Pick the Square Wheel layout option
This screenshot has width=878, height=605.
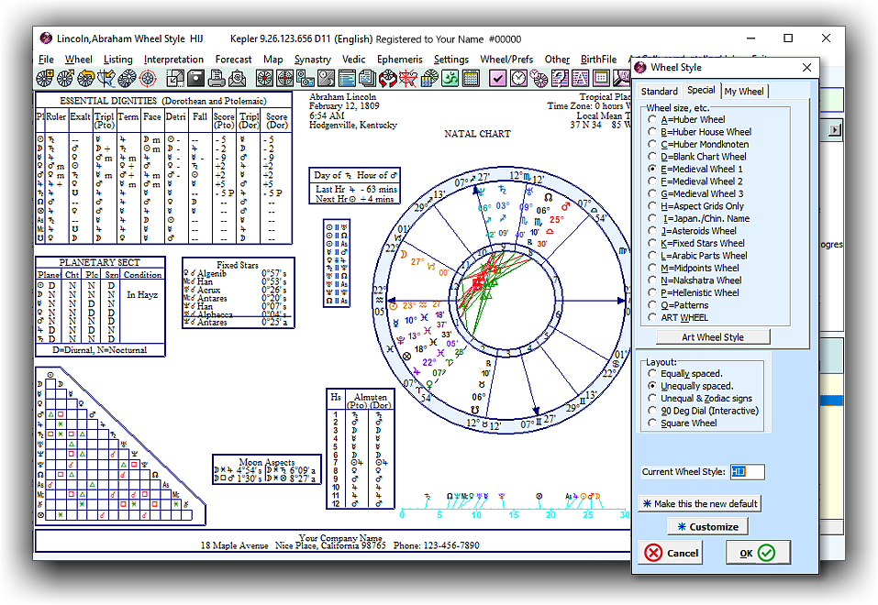[x=652, y=423]
